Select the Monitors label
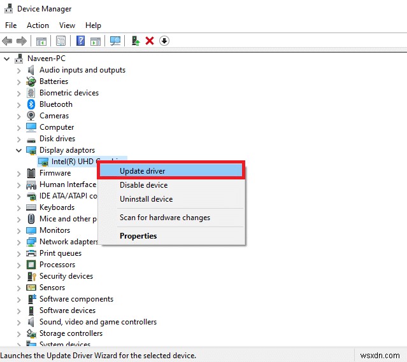The width and height of the screenshot is (407, 362). (55, 230)
